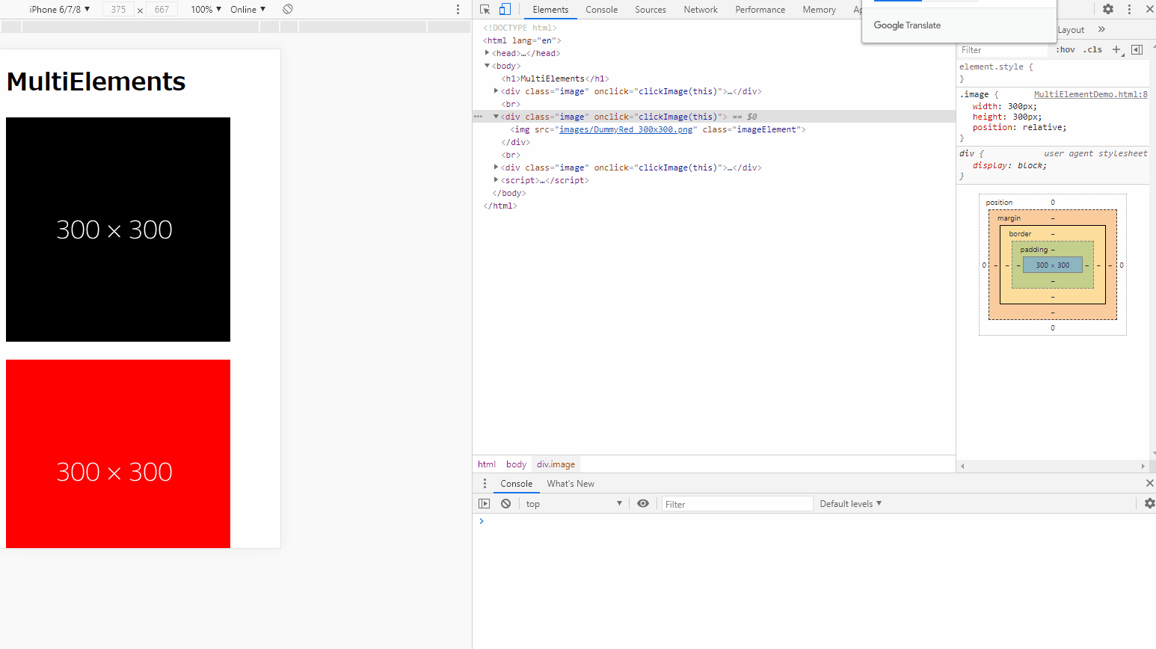Switch to Console tab in top bar
The image size is (1156, 649).
601,9
